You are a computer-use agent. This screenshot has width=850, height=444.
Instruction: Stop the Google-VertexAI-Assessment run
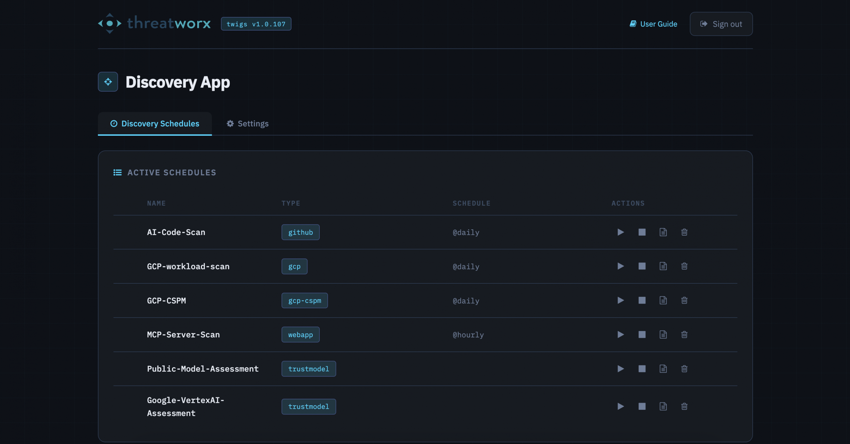click(x=642, y=407)
